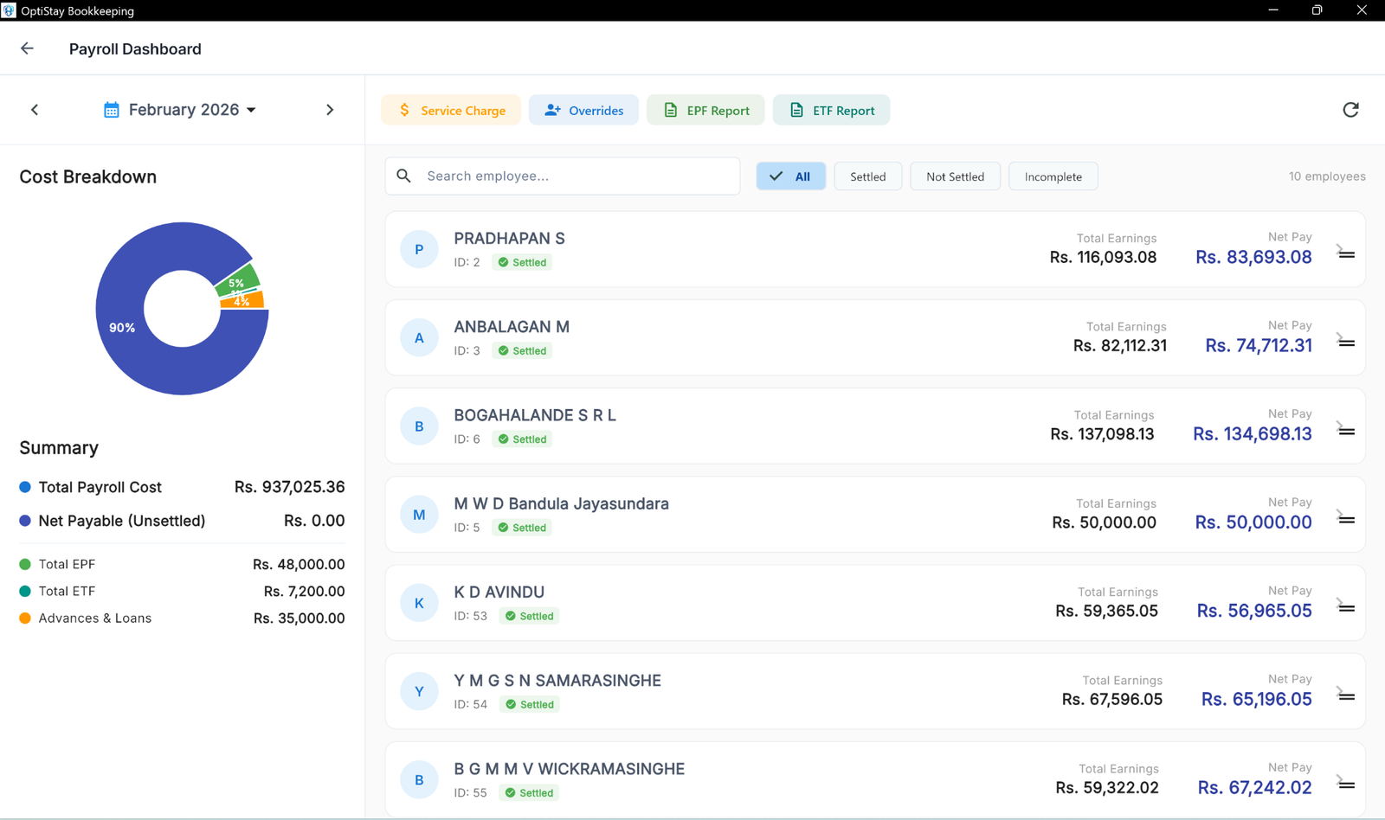Click Settled badge on BOGAHALANDE S R L

point(522,439)
